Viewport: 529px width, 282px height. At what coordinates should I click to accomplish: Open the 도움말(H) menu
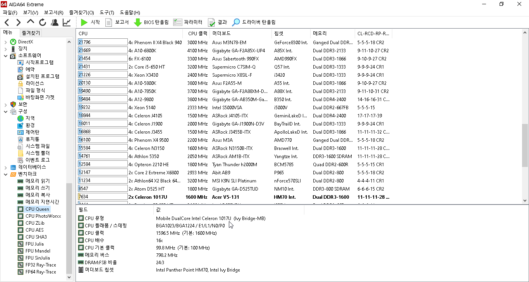point(130,12)
